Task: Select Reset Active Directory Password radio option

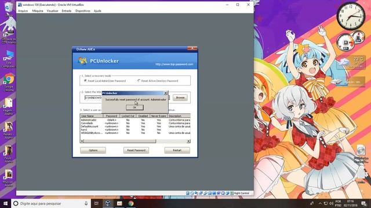Action: click(158, 81)
